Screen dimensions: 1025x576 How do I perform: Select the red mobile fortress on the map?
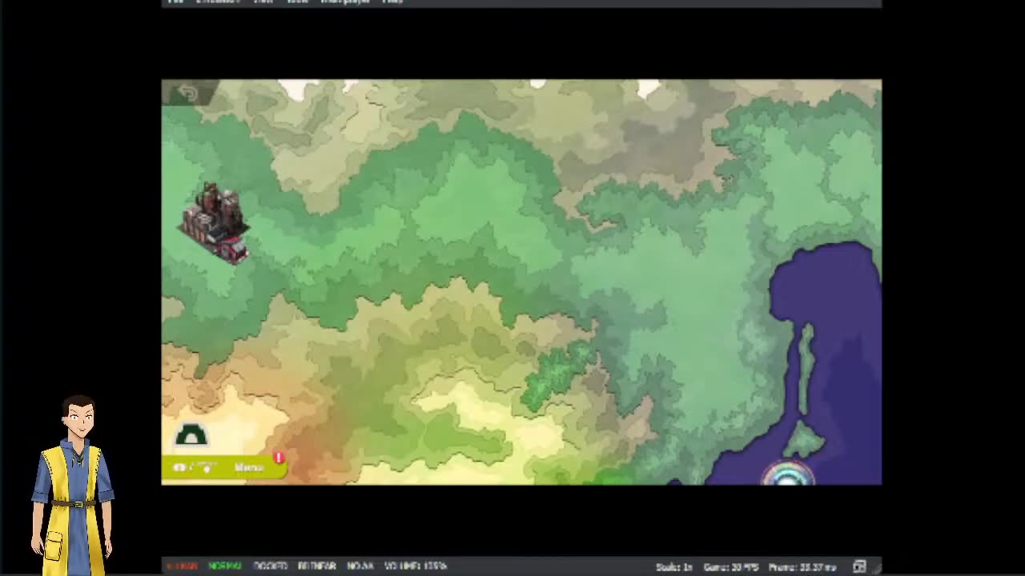tap(215, 222)
